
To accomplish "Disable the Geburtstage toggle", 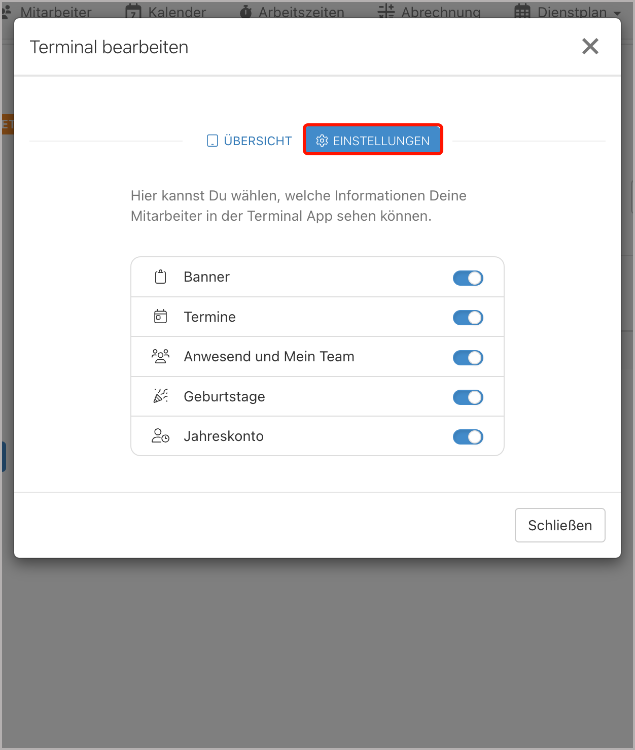I will [468, 397].
